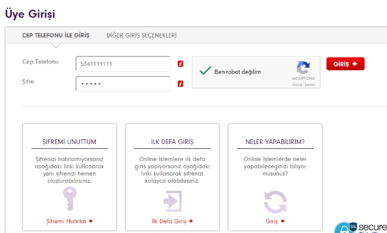
Task: Open the Şifremi Hatırlat link
Action: coord(69,221)
